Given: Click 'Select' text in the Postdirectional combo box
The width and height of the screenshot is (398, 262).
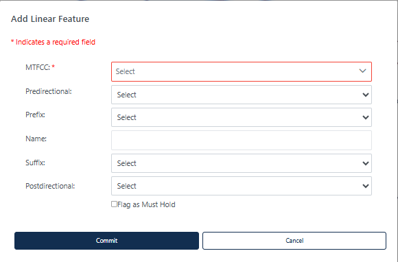Looking at the screenshot, I should (x=126, y=186).
